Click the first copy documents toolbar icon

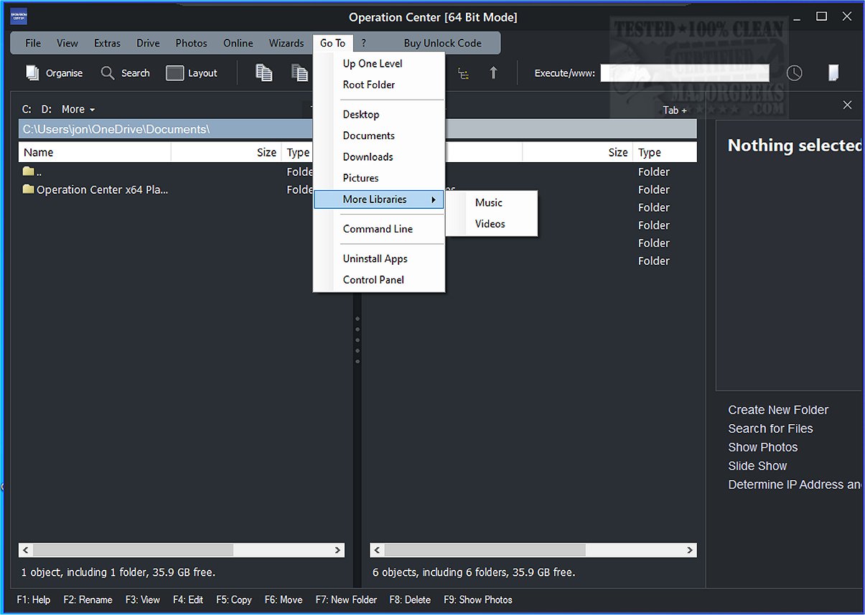[x=264, y=72]
